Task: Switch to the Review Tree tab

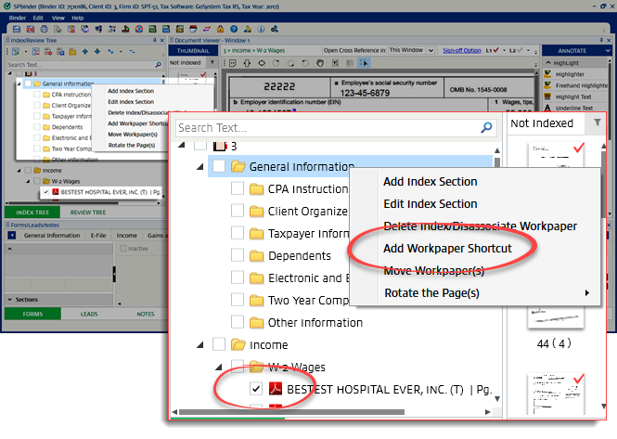Action: click(x=87, y=212)
